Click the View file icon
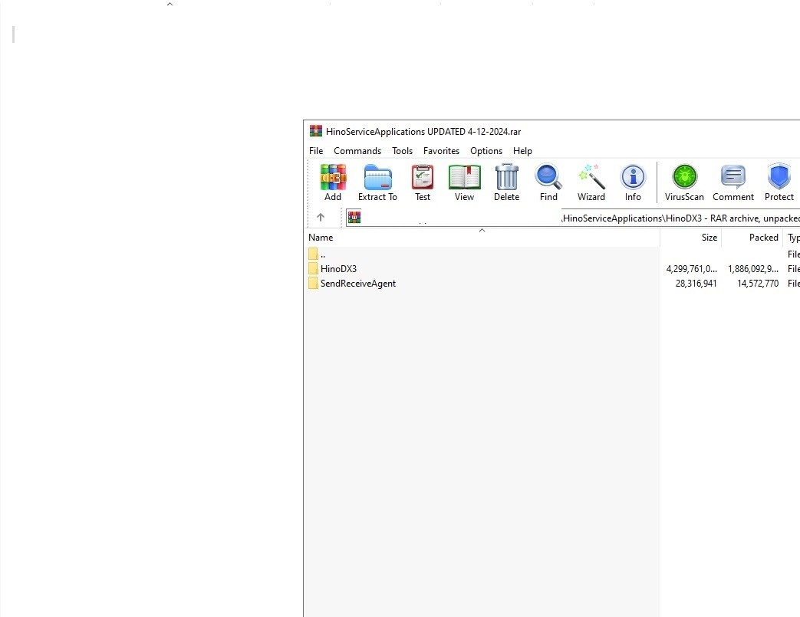This screenshot has width=800, height=617. pos(464,178)
